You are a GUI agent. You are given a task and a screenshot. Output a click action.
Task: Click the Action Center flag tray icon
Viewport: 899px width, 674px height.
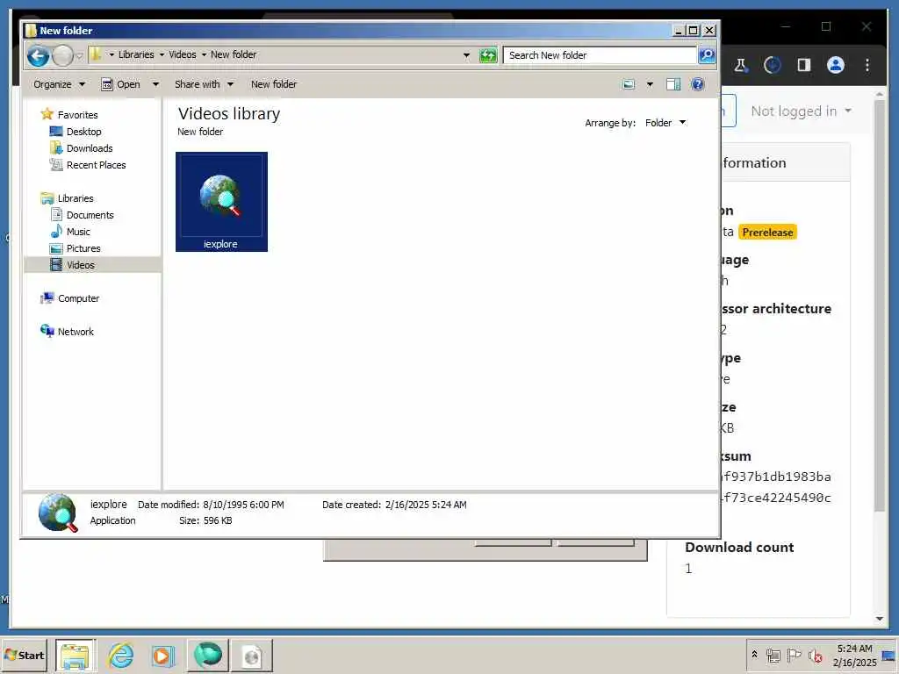coord(794,655)
